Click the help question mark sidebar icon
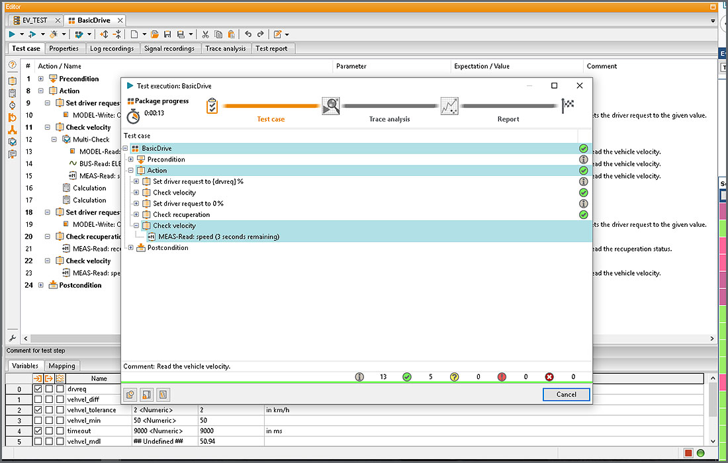 point(12,66)
